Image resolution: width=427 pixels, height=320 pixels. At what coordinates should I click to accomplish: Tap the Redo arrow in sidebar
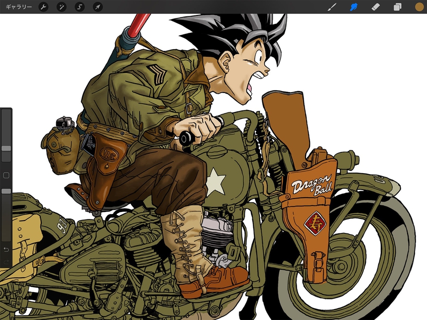(6, 261)
